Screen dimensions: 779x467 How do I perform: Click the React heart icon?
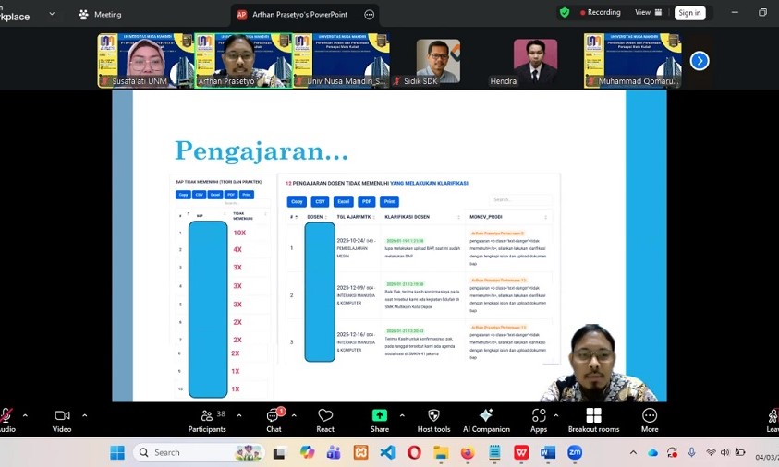[325, 420]
